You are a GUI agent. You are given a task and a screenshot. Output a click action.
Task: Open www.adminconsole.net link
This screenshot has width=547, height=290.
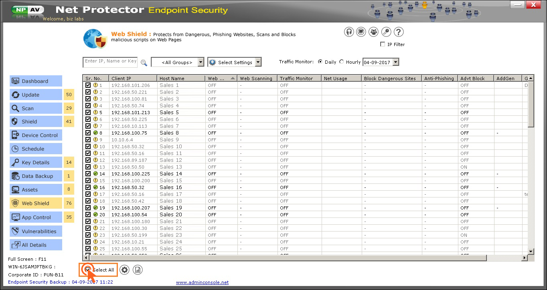click(x=202, y=282)
